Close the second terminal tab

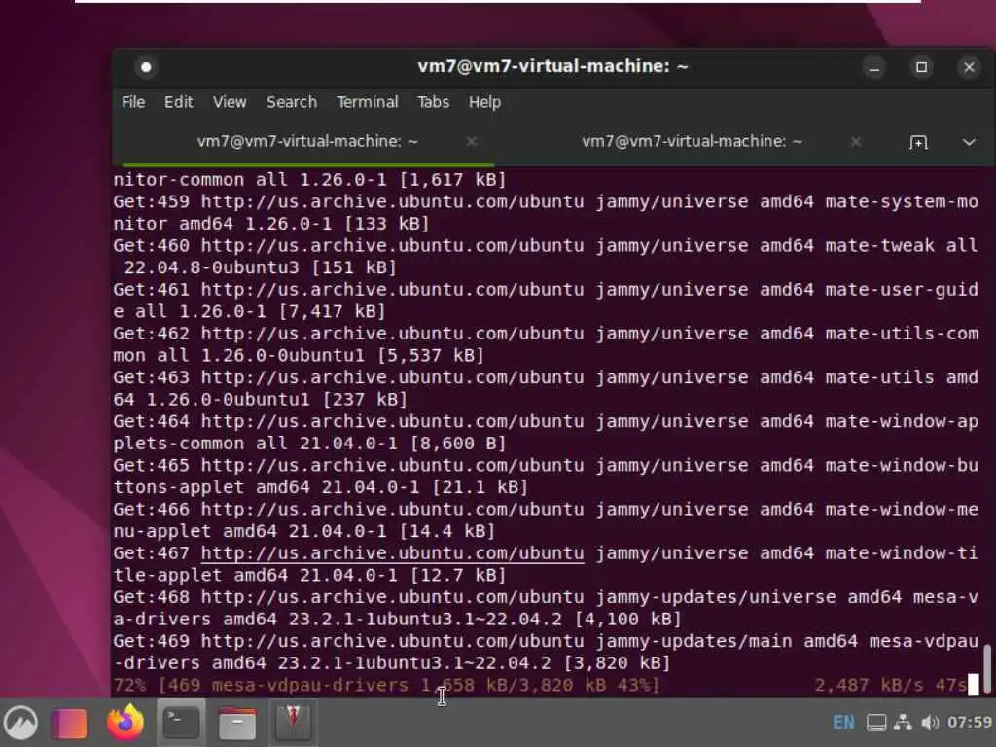click(x=856, y=142)
